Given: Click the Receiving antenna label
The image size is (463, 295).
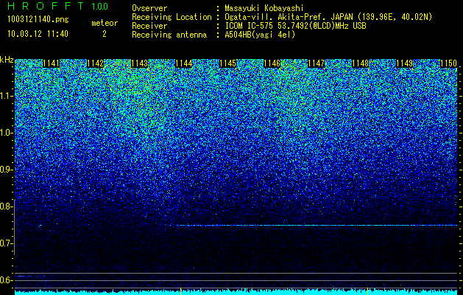Looking at the screenshot, I should point(169,35).
